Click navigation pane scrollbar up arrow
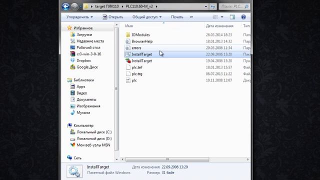This screenshot has width=320, height=180. point(116,25)
